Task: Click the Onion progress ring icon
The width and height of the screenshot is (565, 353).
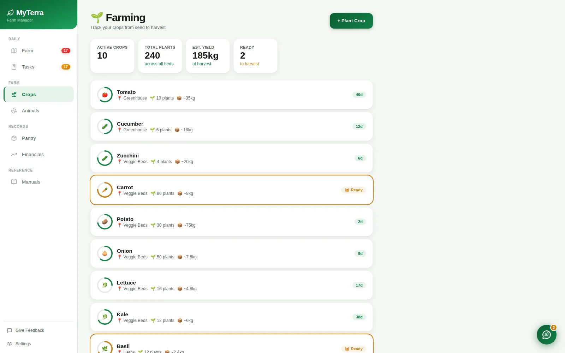Action: tap(105, 253)
